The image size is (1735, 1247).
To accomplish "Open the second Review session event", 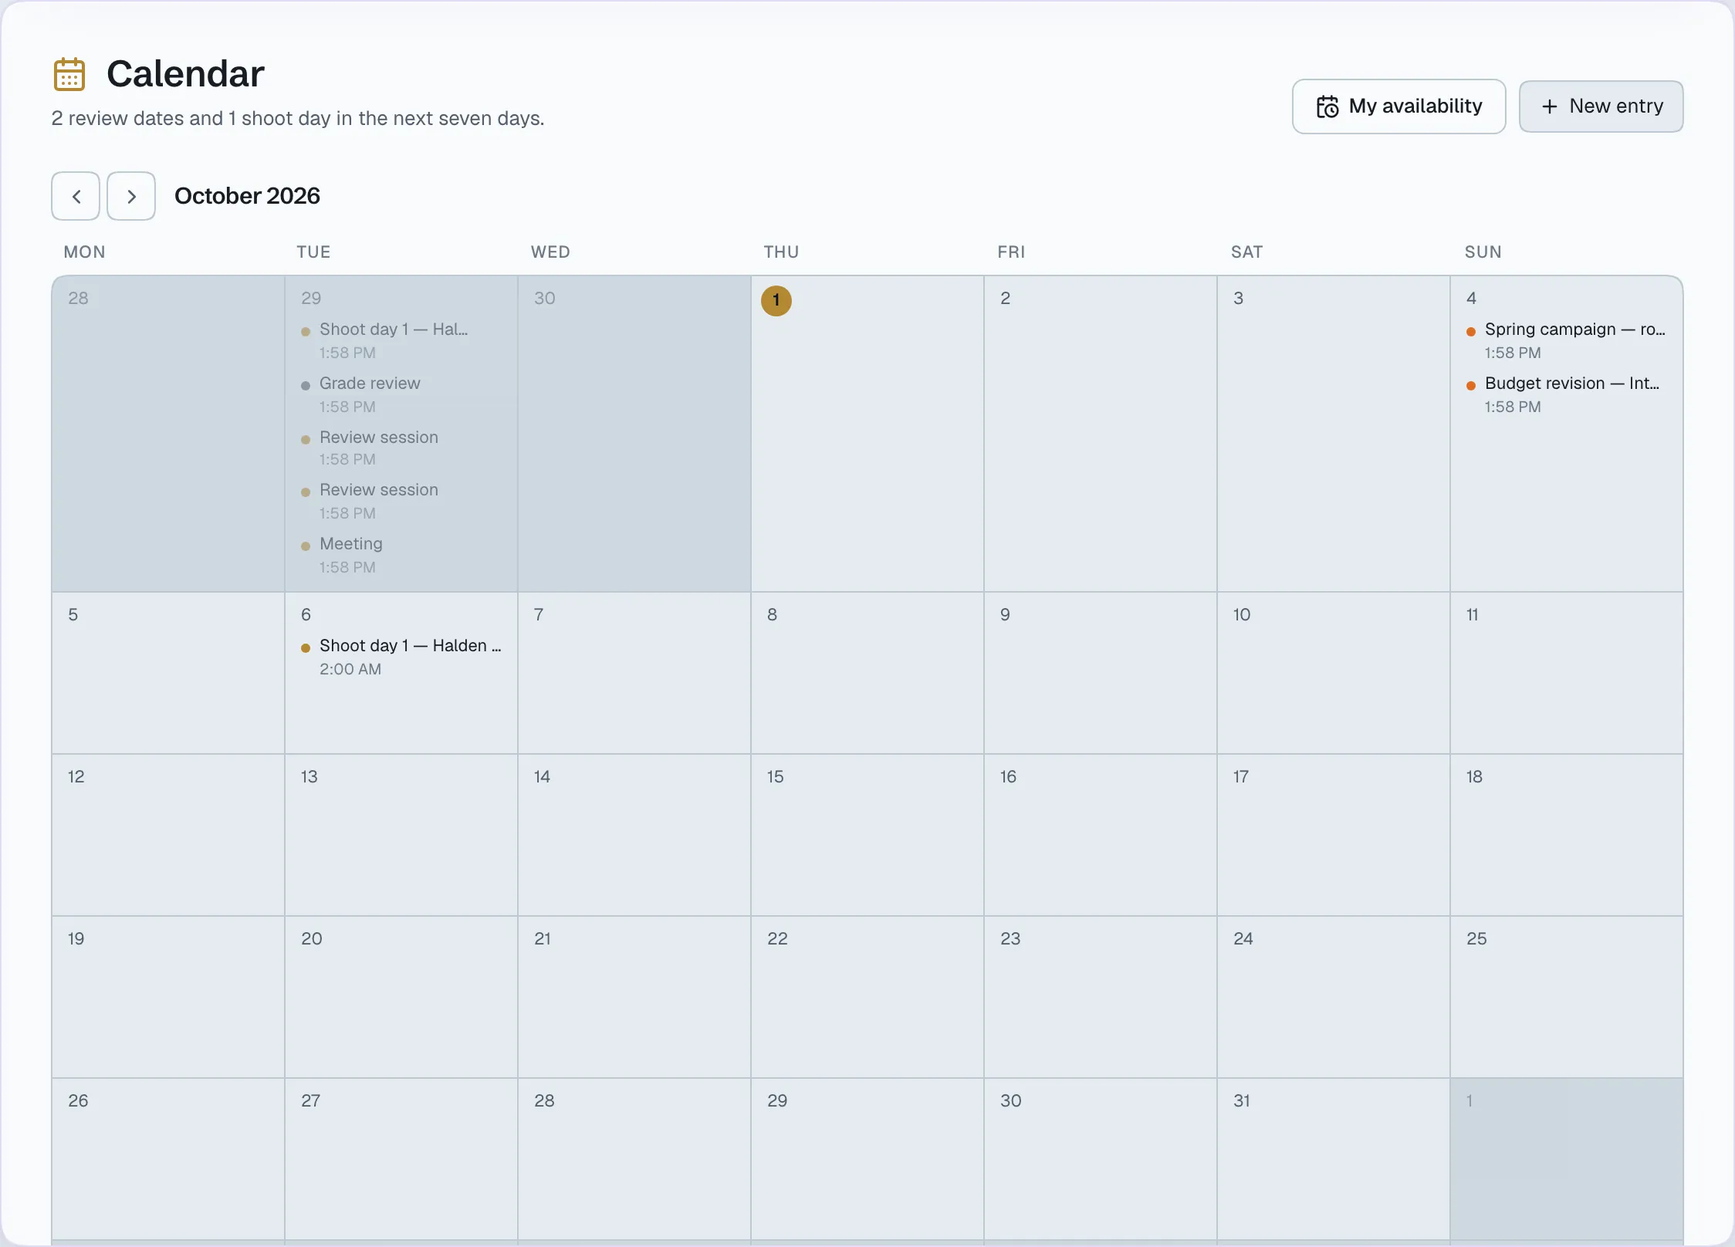I will point(401,501).
